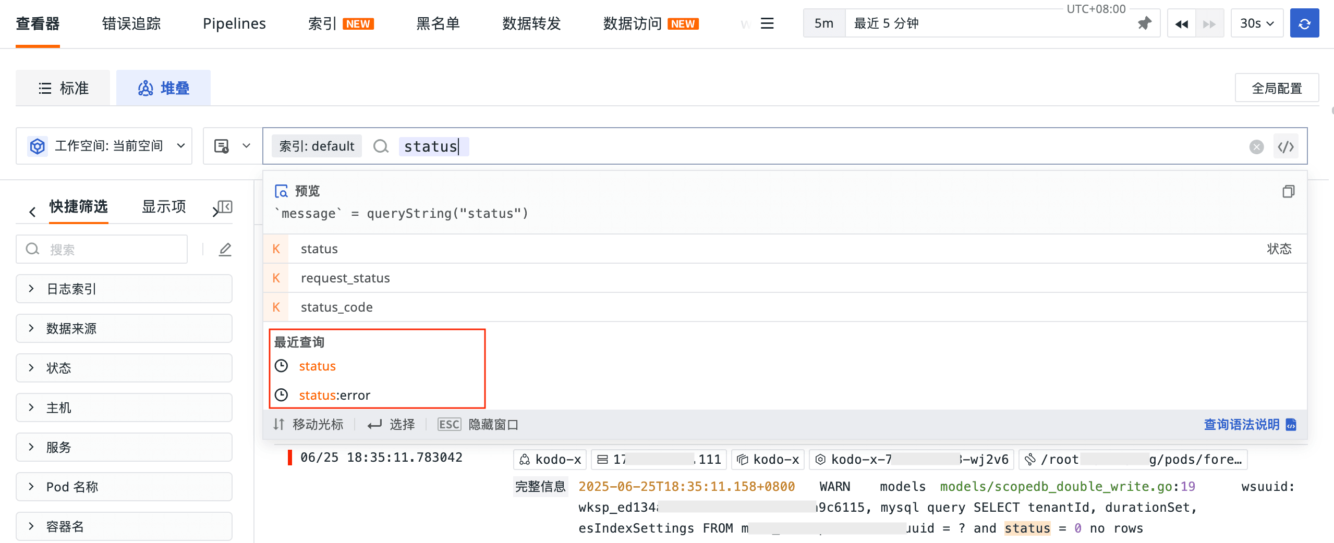Click the /root file path tag
Screen dimensions: 1334x543
coord(1133,459)
